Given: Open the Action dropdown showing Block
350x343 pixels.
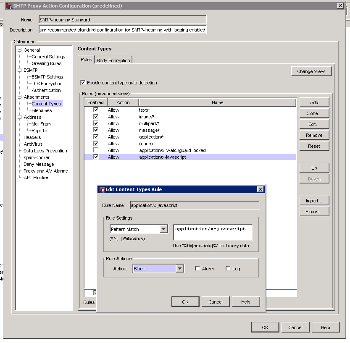Looking at the screenshot, I should (180, 269).
